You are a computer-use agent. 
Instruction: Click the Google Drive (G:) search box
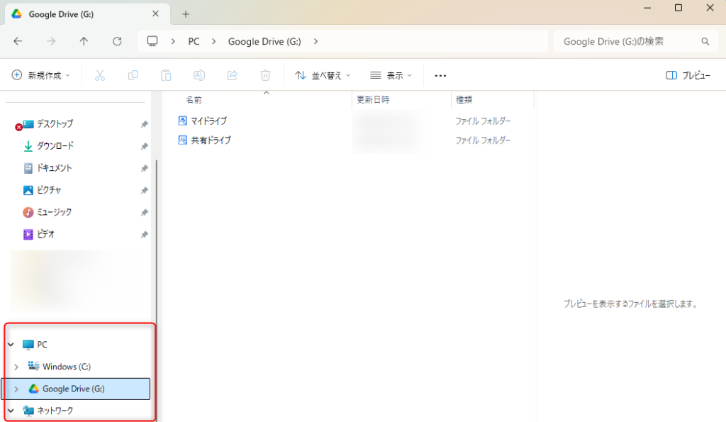point(627,41)
